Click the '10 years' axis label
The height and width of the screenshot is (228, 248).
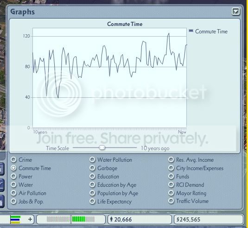tap(40, 132)
